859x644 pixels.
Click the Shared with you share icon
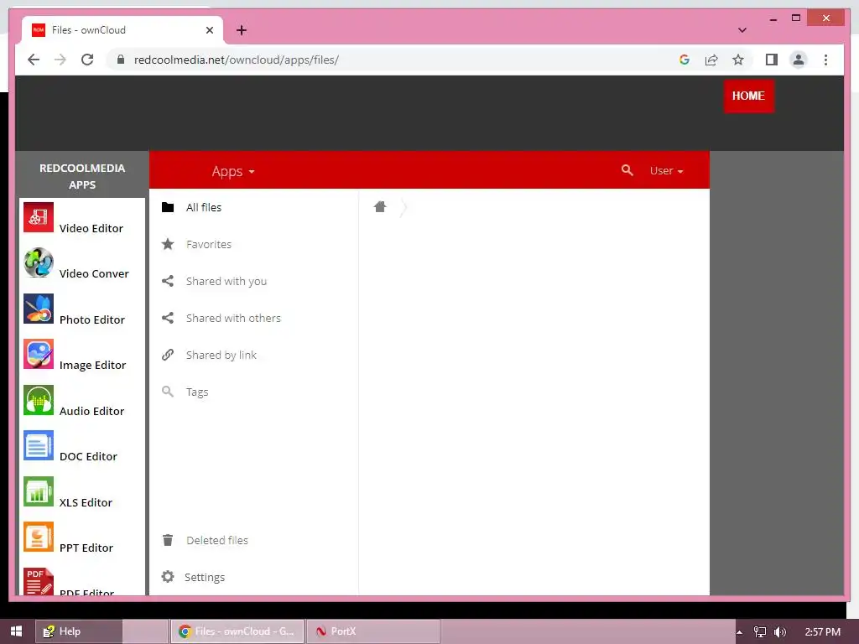point(168,281)
